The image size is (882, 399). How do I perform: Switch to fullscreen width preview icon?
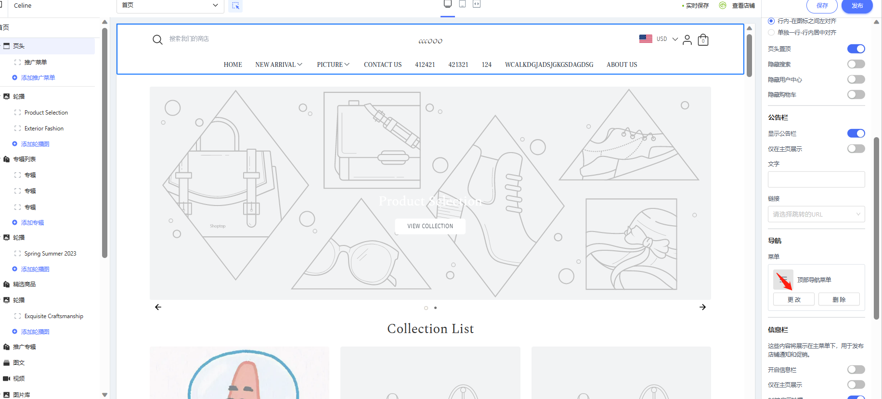point(477,4)
